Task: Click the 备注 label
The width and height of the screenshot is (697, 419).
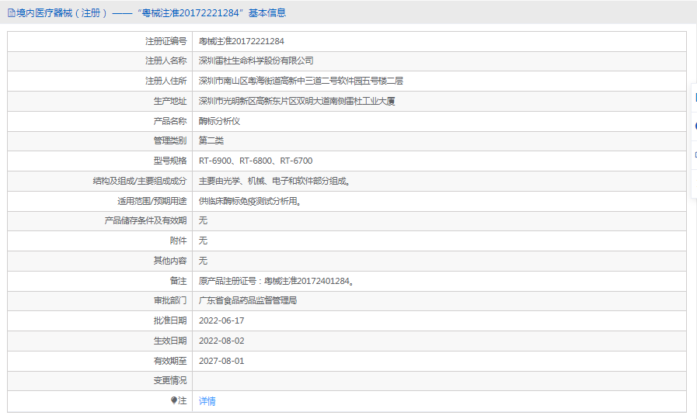Action: pos(178,281)
